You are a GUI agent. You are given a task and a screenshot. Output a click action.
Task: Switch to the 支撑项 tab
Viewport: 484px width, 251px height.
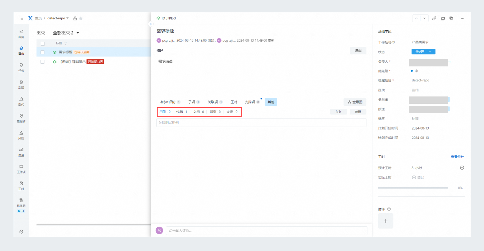point(252,102)
